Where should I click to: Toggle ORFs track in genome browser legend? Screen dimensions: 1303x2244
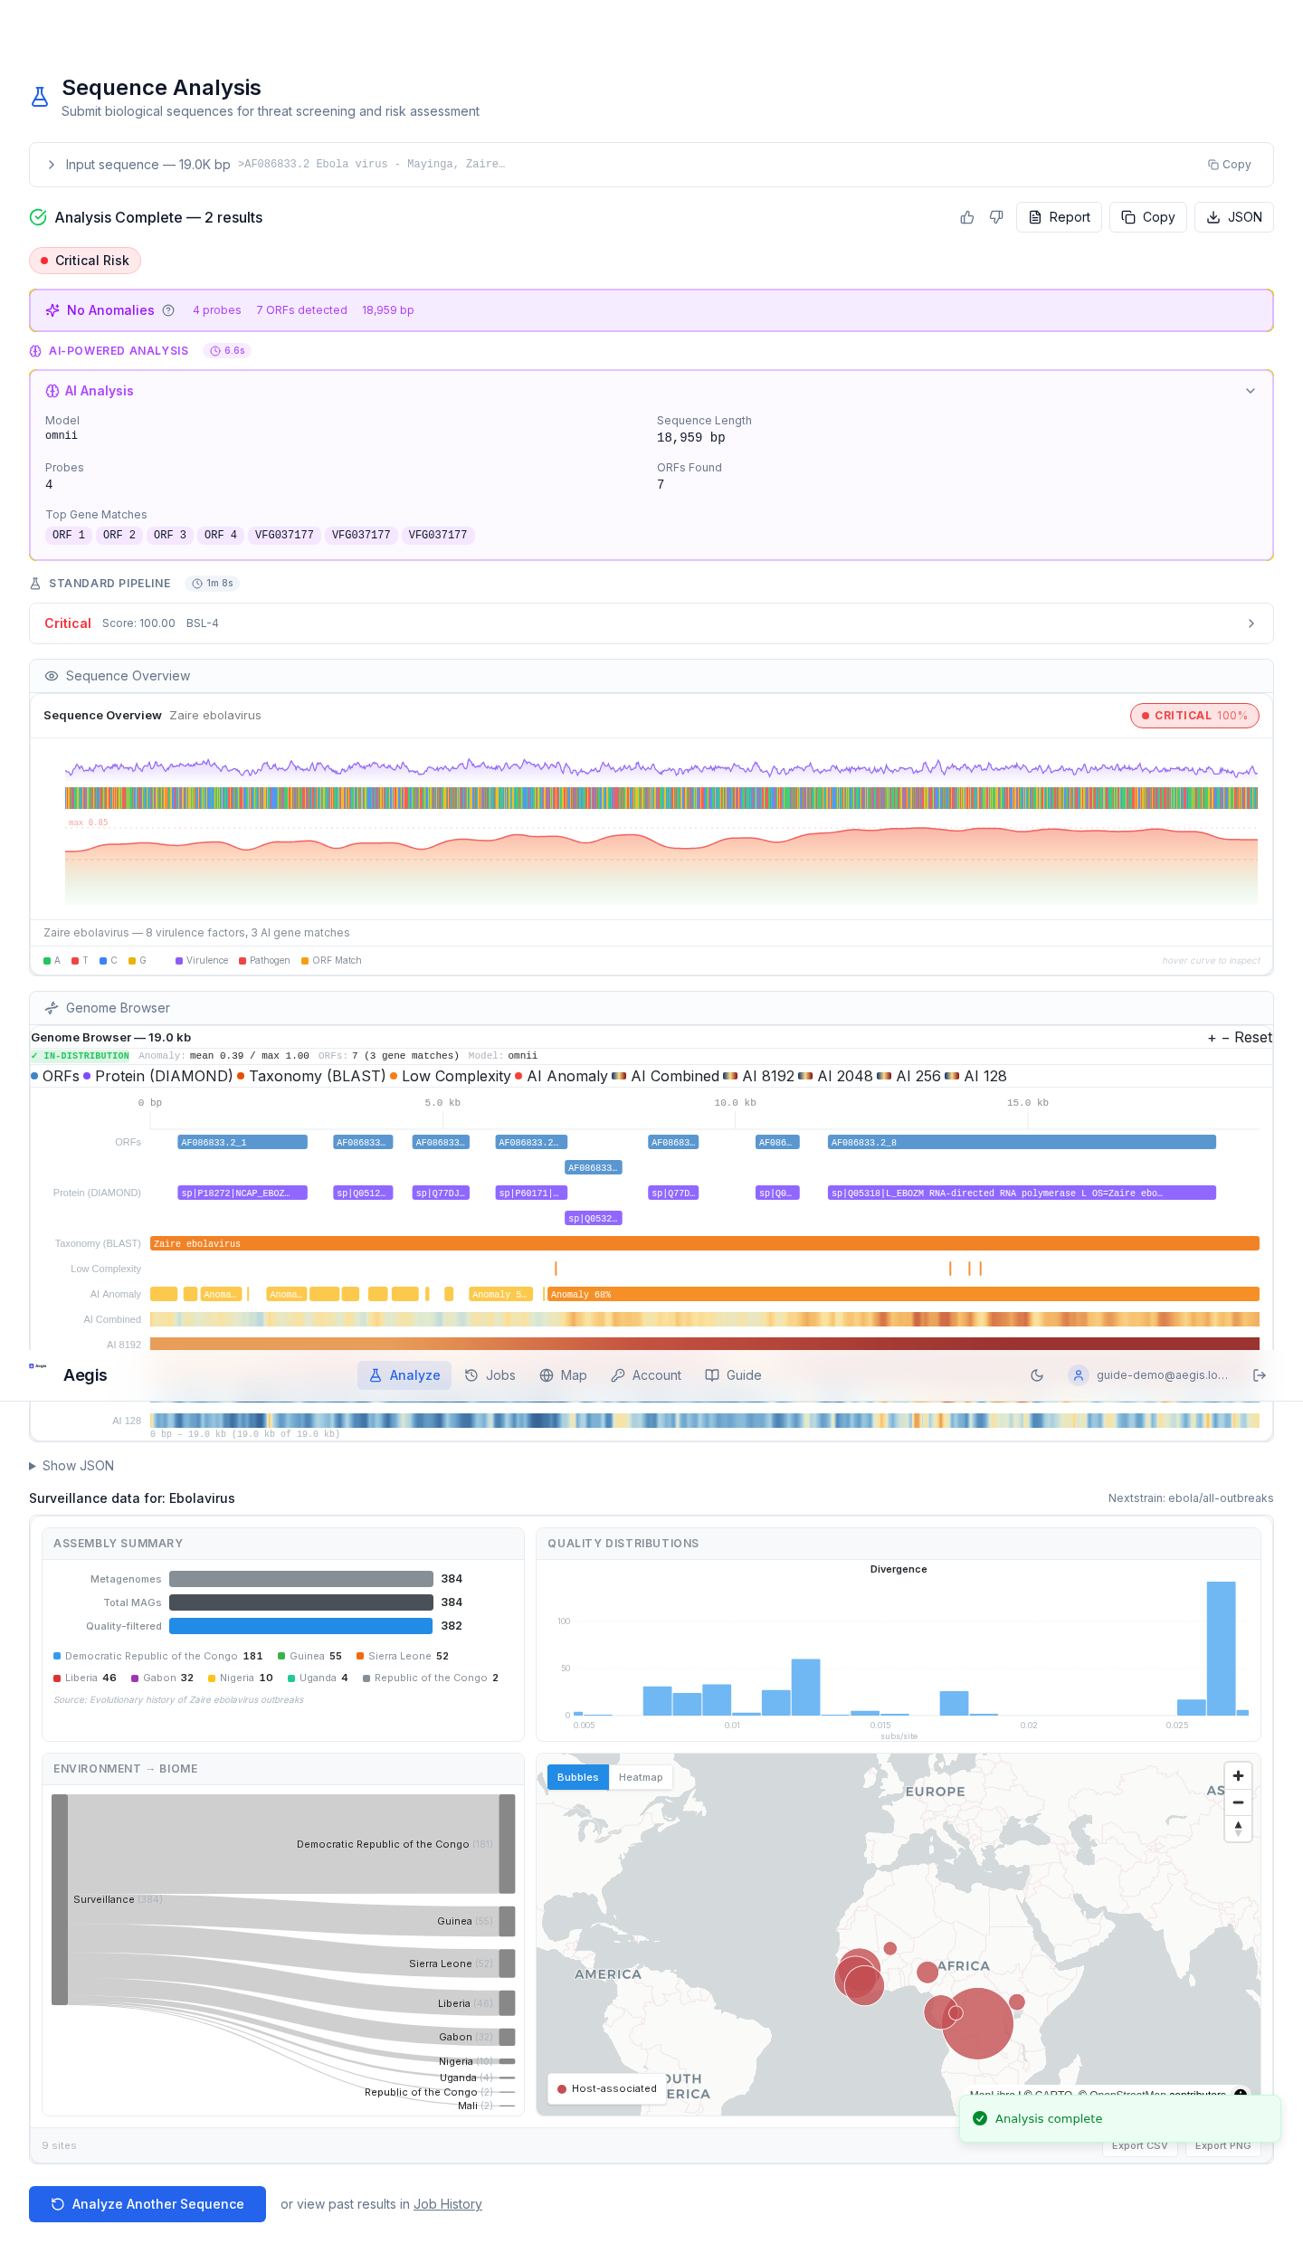pos(55,1076)
